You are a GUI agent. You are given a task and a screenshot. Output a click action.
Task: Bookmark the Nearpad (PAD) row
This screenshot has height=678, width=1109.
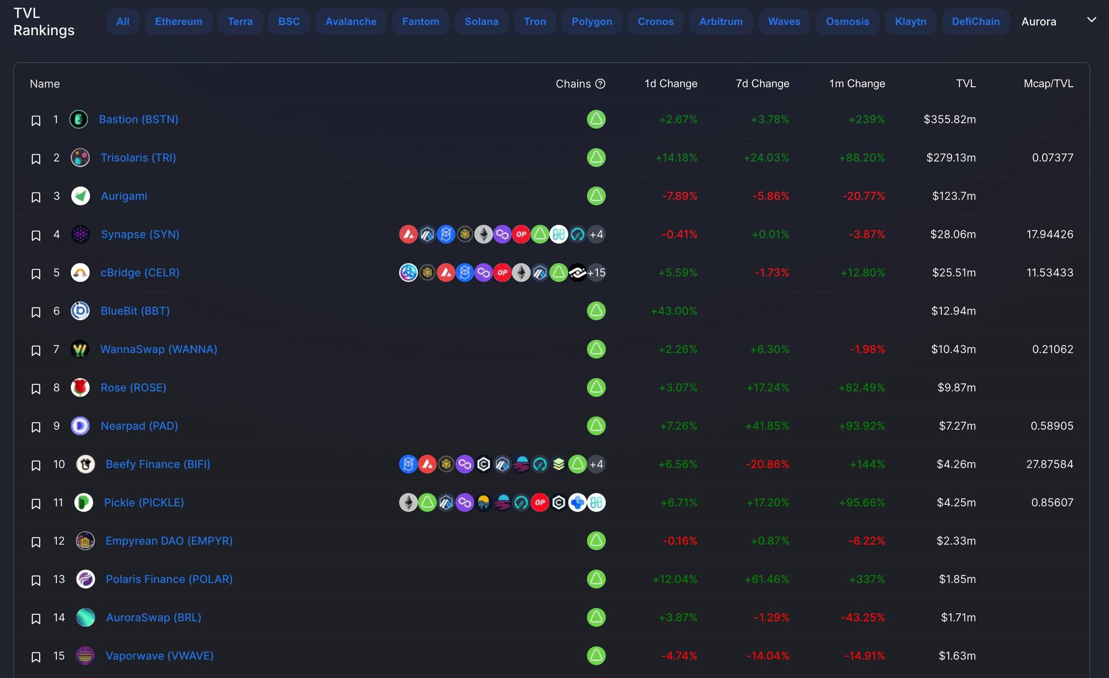click(36, 427)
